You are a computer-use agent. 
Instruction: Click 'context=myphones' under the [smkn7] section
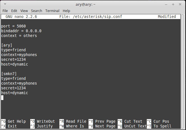(19, 83)
